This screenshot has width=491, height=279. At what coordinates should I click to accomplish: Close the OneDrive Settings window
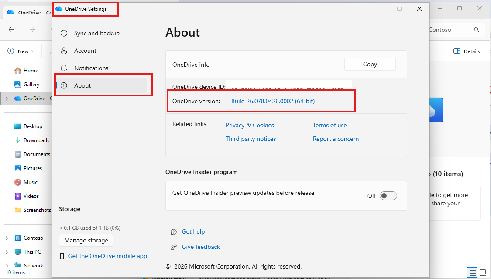click(419, 9)
